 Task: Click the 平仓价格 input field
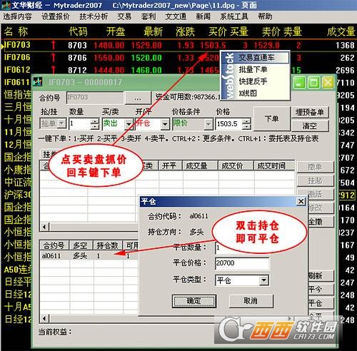point(242,263)
